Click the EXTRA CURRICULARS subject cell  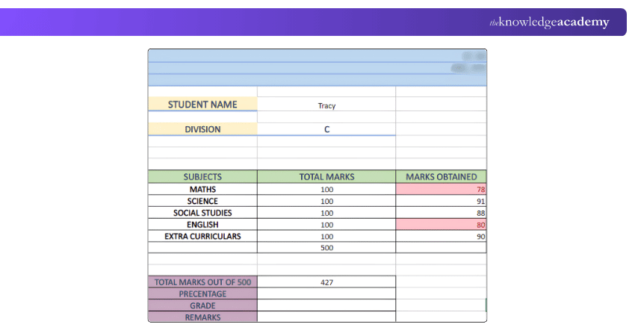(202, 236)
